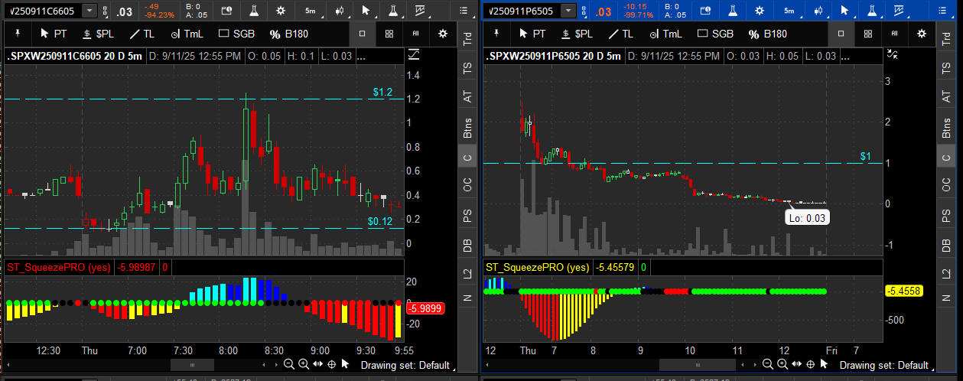
Task: Click the candlestick chart style icon on the left chart
Action: coord(339,11)
